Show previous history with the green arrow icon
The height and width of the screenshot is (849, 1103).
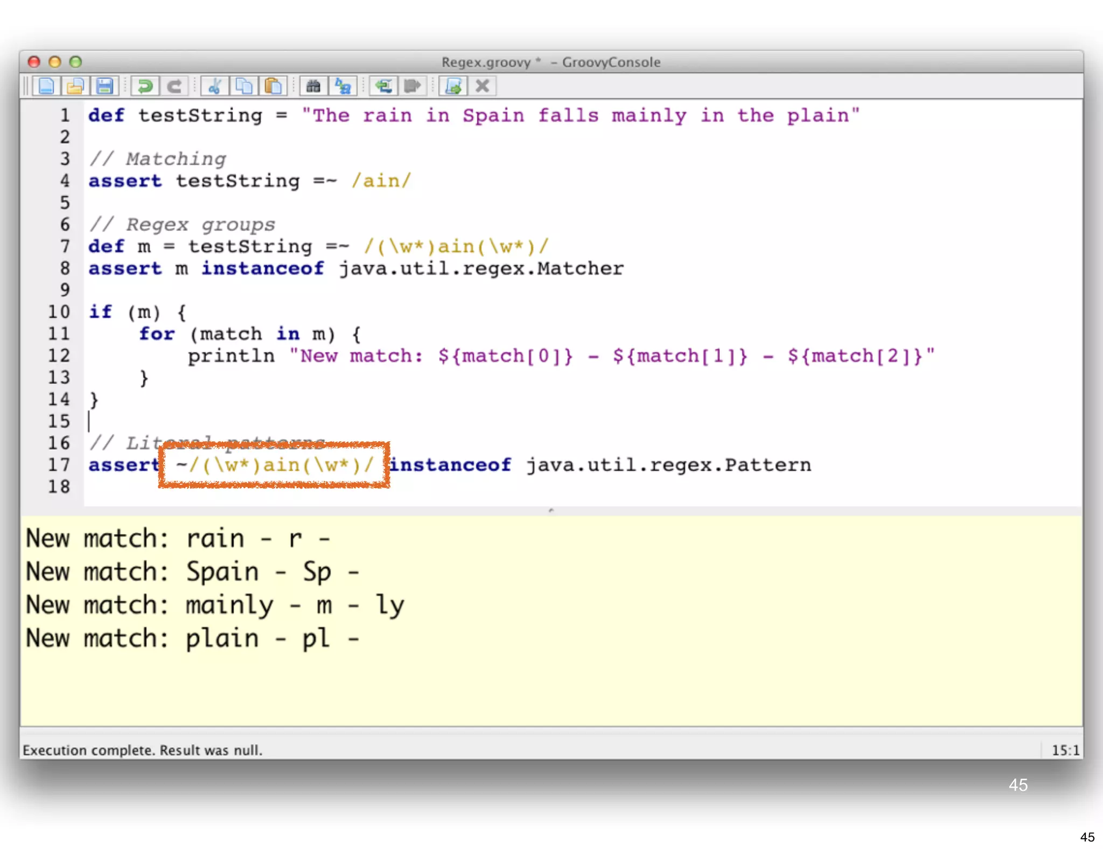383,86
